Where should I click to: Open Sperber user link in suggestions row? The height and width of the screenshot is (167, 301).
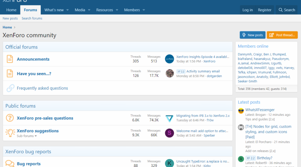[209, 135]
